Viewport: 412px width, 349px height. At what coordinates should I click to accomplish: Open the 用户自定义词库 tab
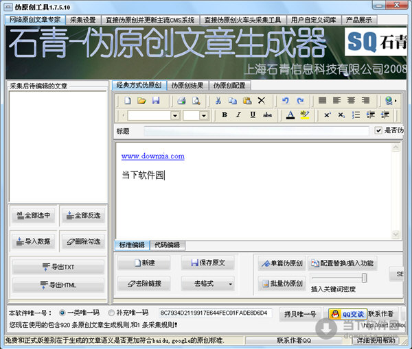pos(314,20)
